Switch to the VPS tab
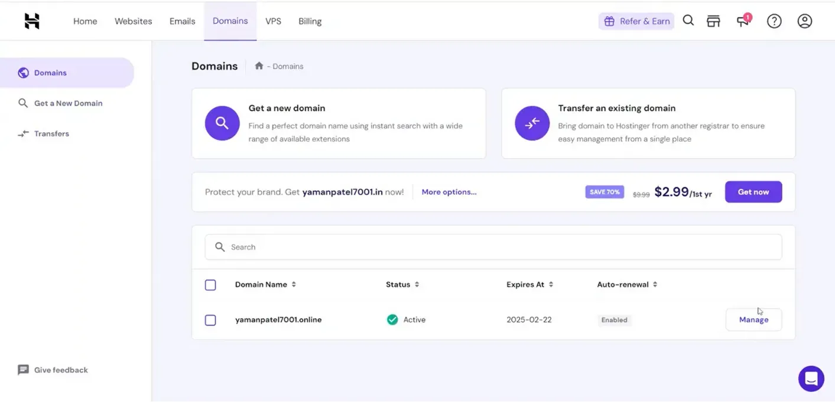835x402 pixels. coord(273,21)
